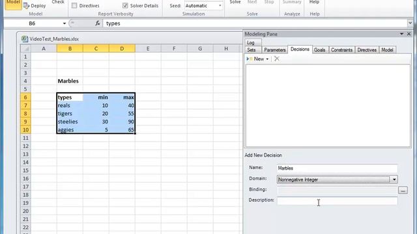This screenshot has width=417, height=234.
Task: Select the Decisions tab
Action: click(300, 49)
